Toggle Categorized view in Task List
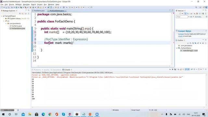The width and height of the screenshot is (208, 117). tap(185, 14)
